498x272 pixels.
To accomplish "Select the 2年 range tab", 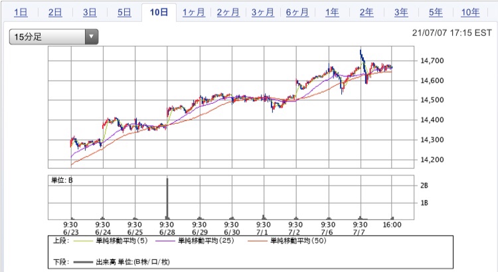I will pos(367,13).
